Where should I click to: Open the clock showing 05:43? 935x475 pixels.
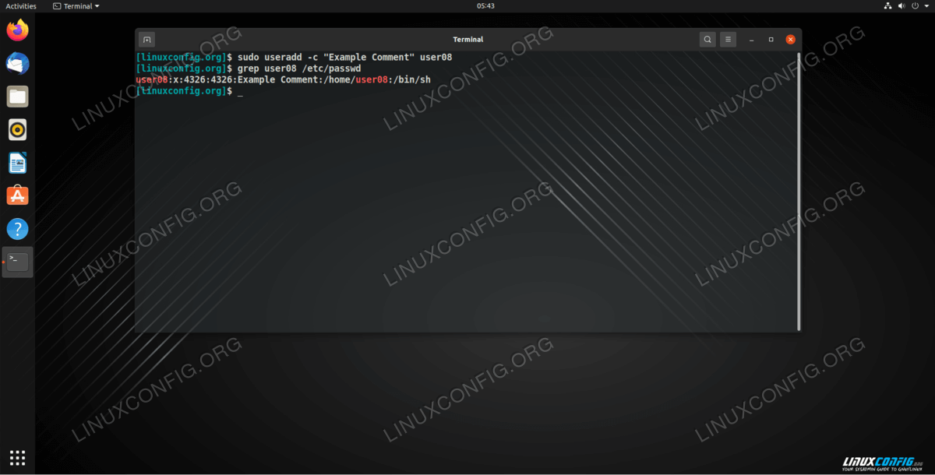click(x=486, y=6)
